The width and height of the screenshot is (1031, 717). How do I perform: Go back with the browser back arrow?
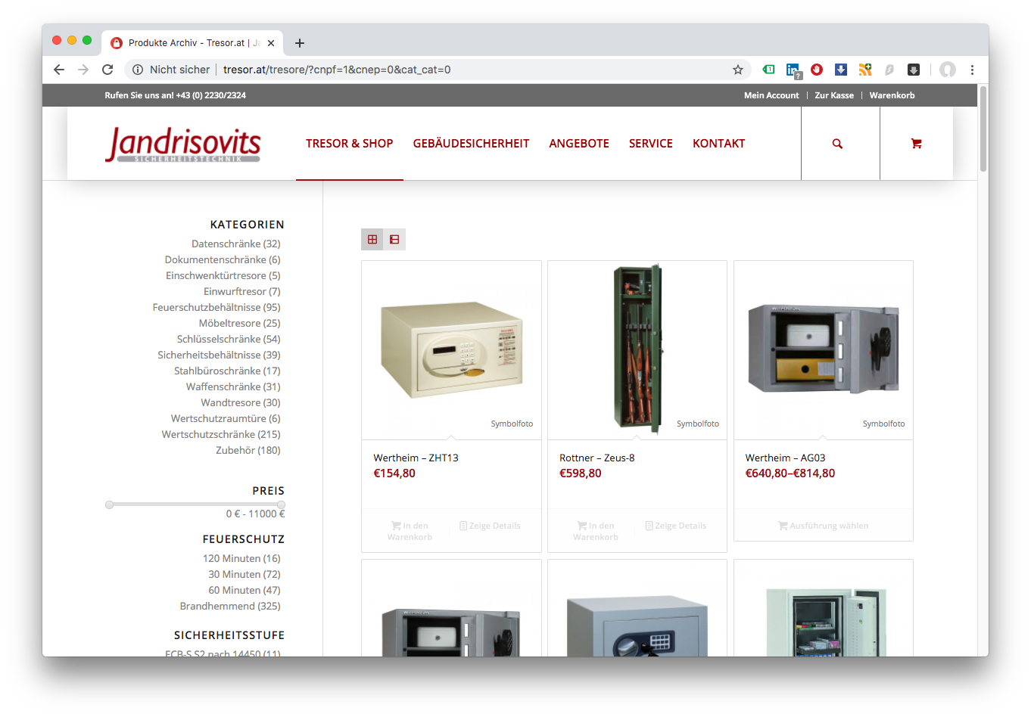[59, 70]
